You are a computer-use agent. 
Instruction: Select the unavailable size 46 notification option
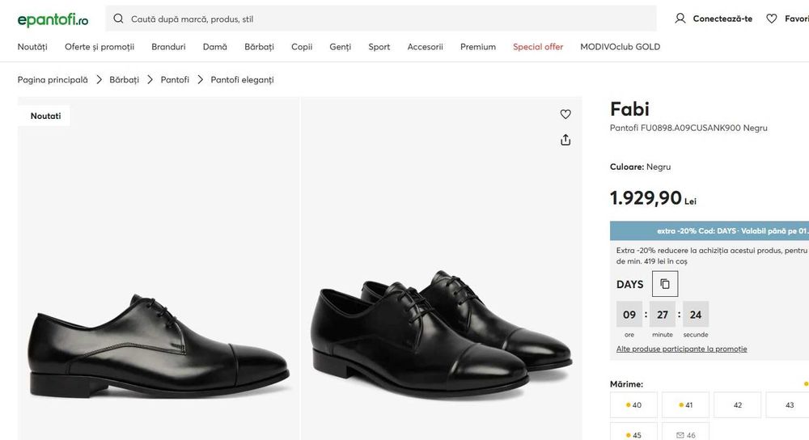[x=685, y=435]
